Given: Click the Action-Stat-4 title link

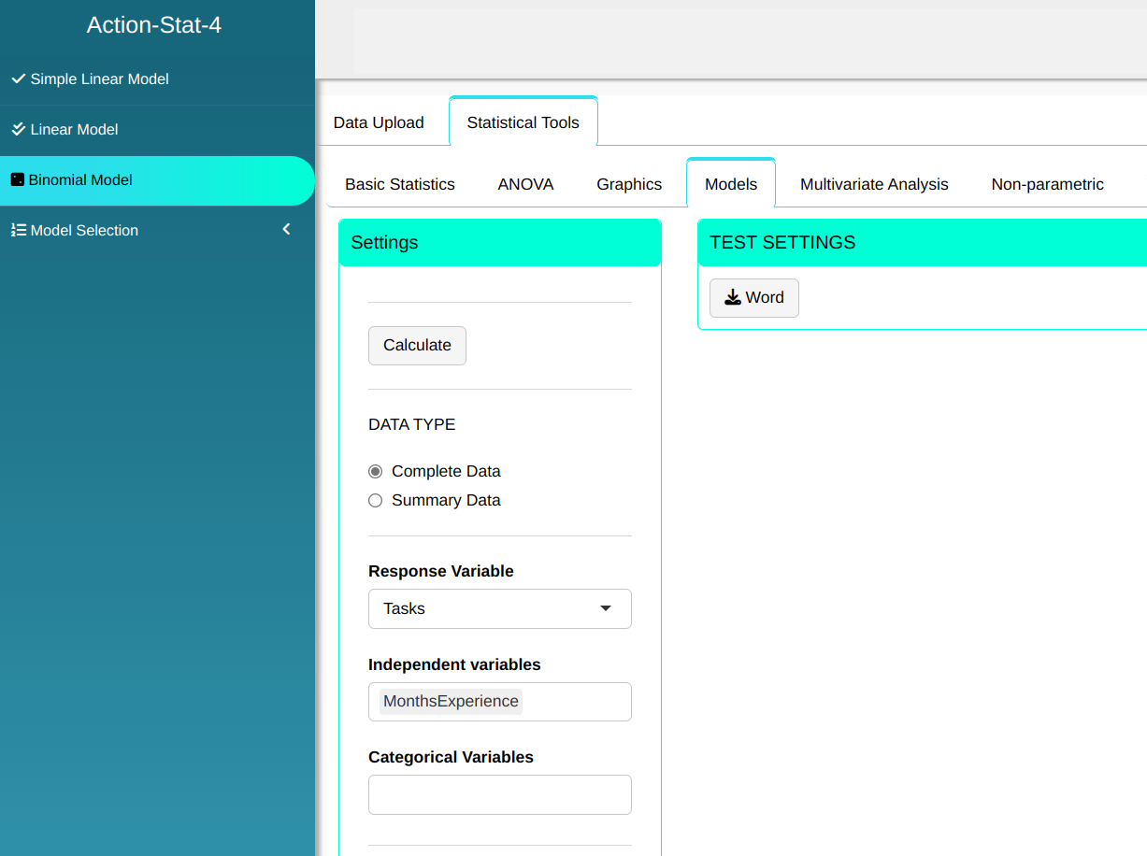Looking at the screenshot, I should pos(154,25).
